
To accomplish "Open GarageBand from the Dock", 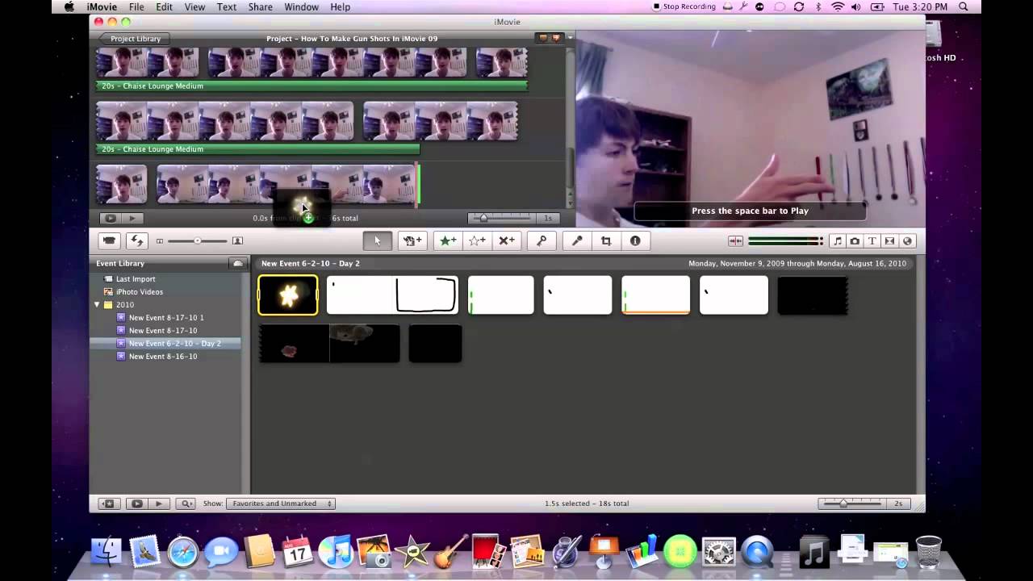I will [x=450, y=553].
